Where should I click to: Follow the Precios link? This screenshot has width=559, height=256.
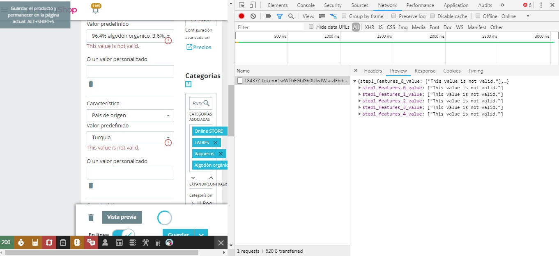click(x=199, y=47)
